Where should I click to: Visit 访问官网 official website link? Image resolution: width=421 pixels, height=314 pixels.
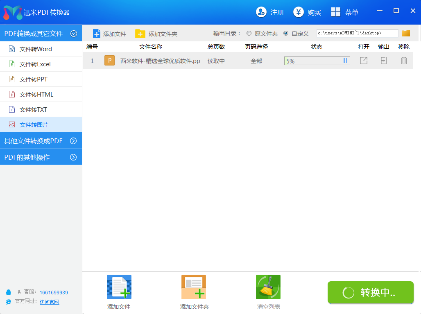[49, 302]
